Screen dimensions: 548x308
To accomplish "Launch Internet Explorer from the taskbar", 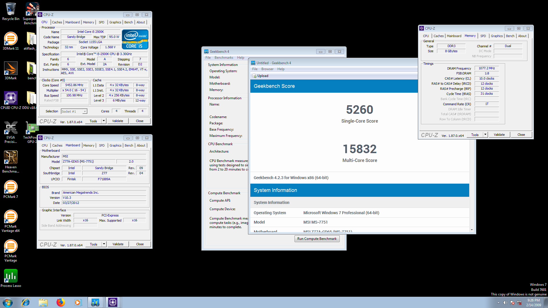I will [26, 302].
